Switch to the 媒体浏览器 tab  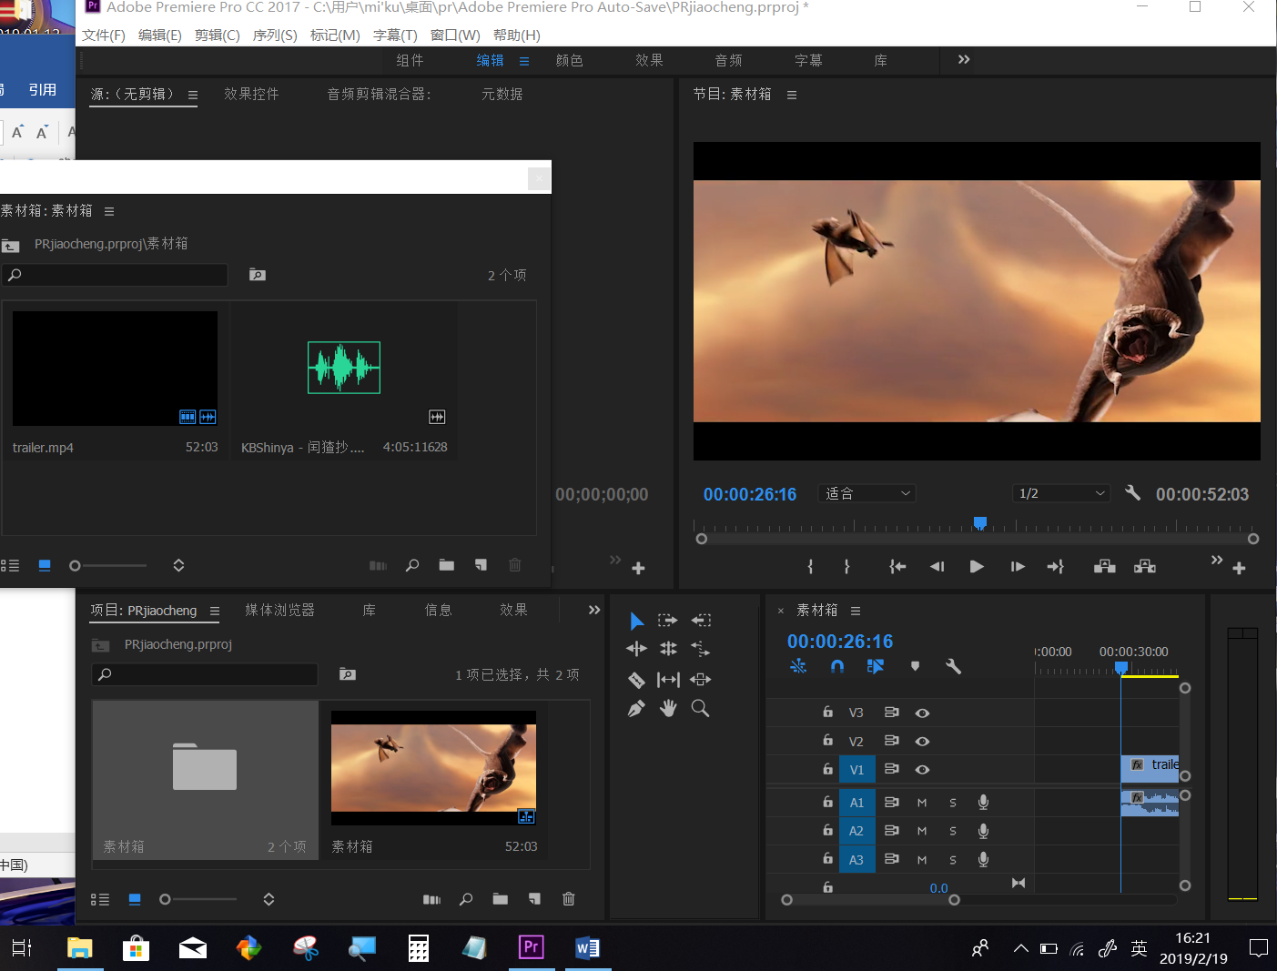280,611
